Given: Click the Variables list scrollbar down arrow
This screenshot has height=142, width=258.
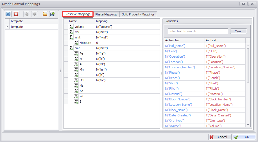Looking at the screenshot, I should (x=248, y=125).
